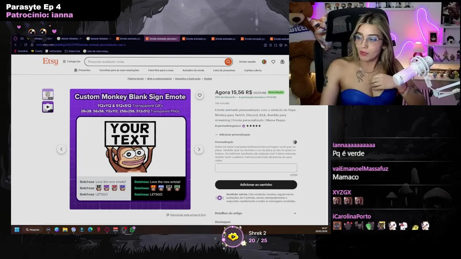This screenshot has width=461, height=259.
Task: Open Favoritos para a casa
Action: point(161,70)
